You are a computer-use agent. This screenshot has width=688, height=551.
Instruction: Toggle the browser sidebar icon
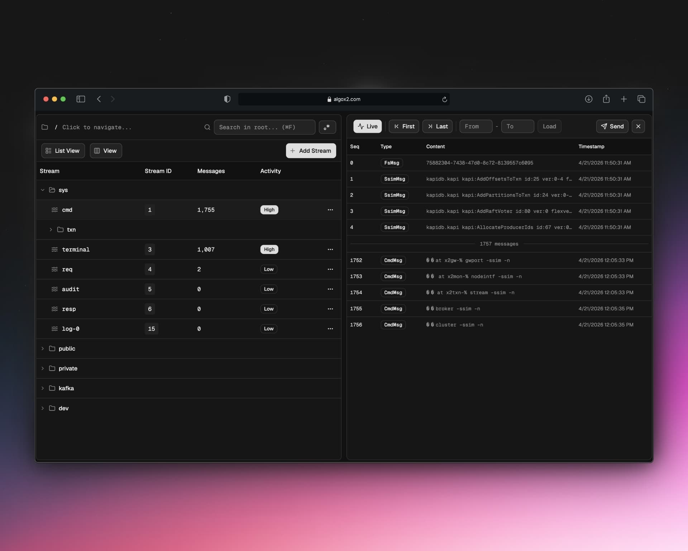[81, 99]
